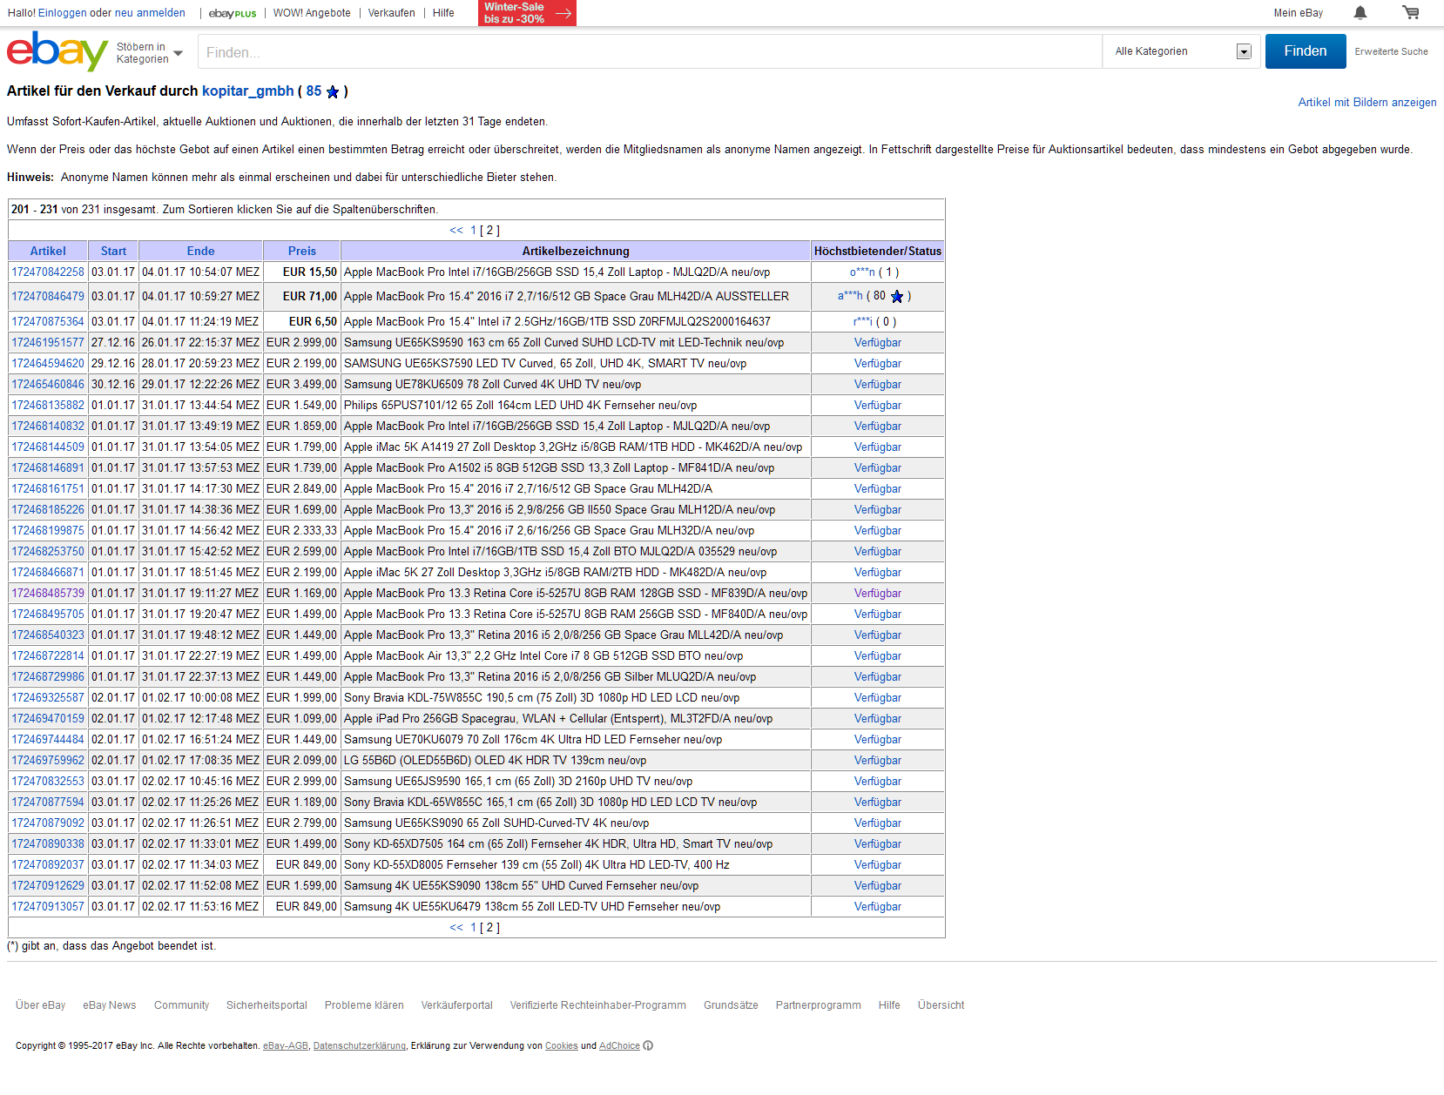Click Erweiterte Suche link
The image size is (1444, 1095).
(x=1391, y=52)
